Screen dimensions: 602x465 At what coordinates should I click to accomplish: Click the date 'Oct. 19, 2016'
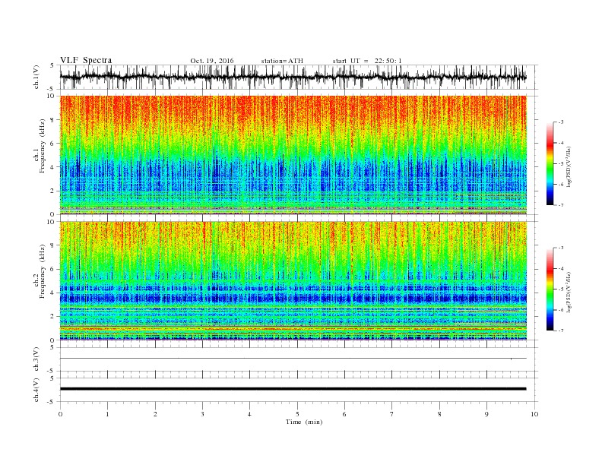pos(211,61)
